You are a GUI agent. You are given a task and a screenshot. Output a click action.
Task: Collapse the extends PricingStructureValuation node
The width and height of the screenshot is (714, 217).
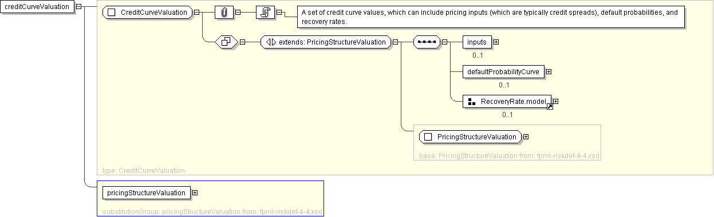tap(395, 42)
